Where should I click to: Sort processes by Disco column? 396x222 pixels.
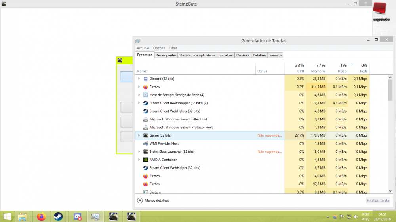point(338,68)
